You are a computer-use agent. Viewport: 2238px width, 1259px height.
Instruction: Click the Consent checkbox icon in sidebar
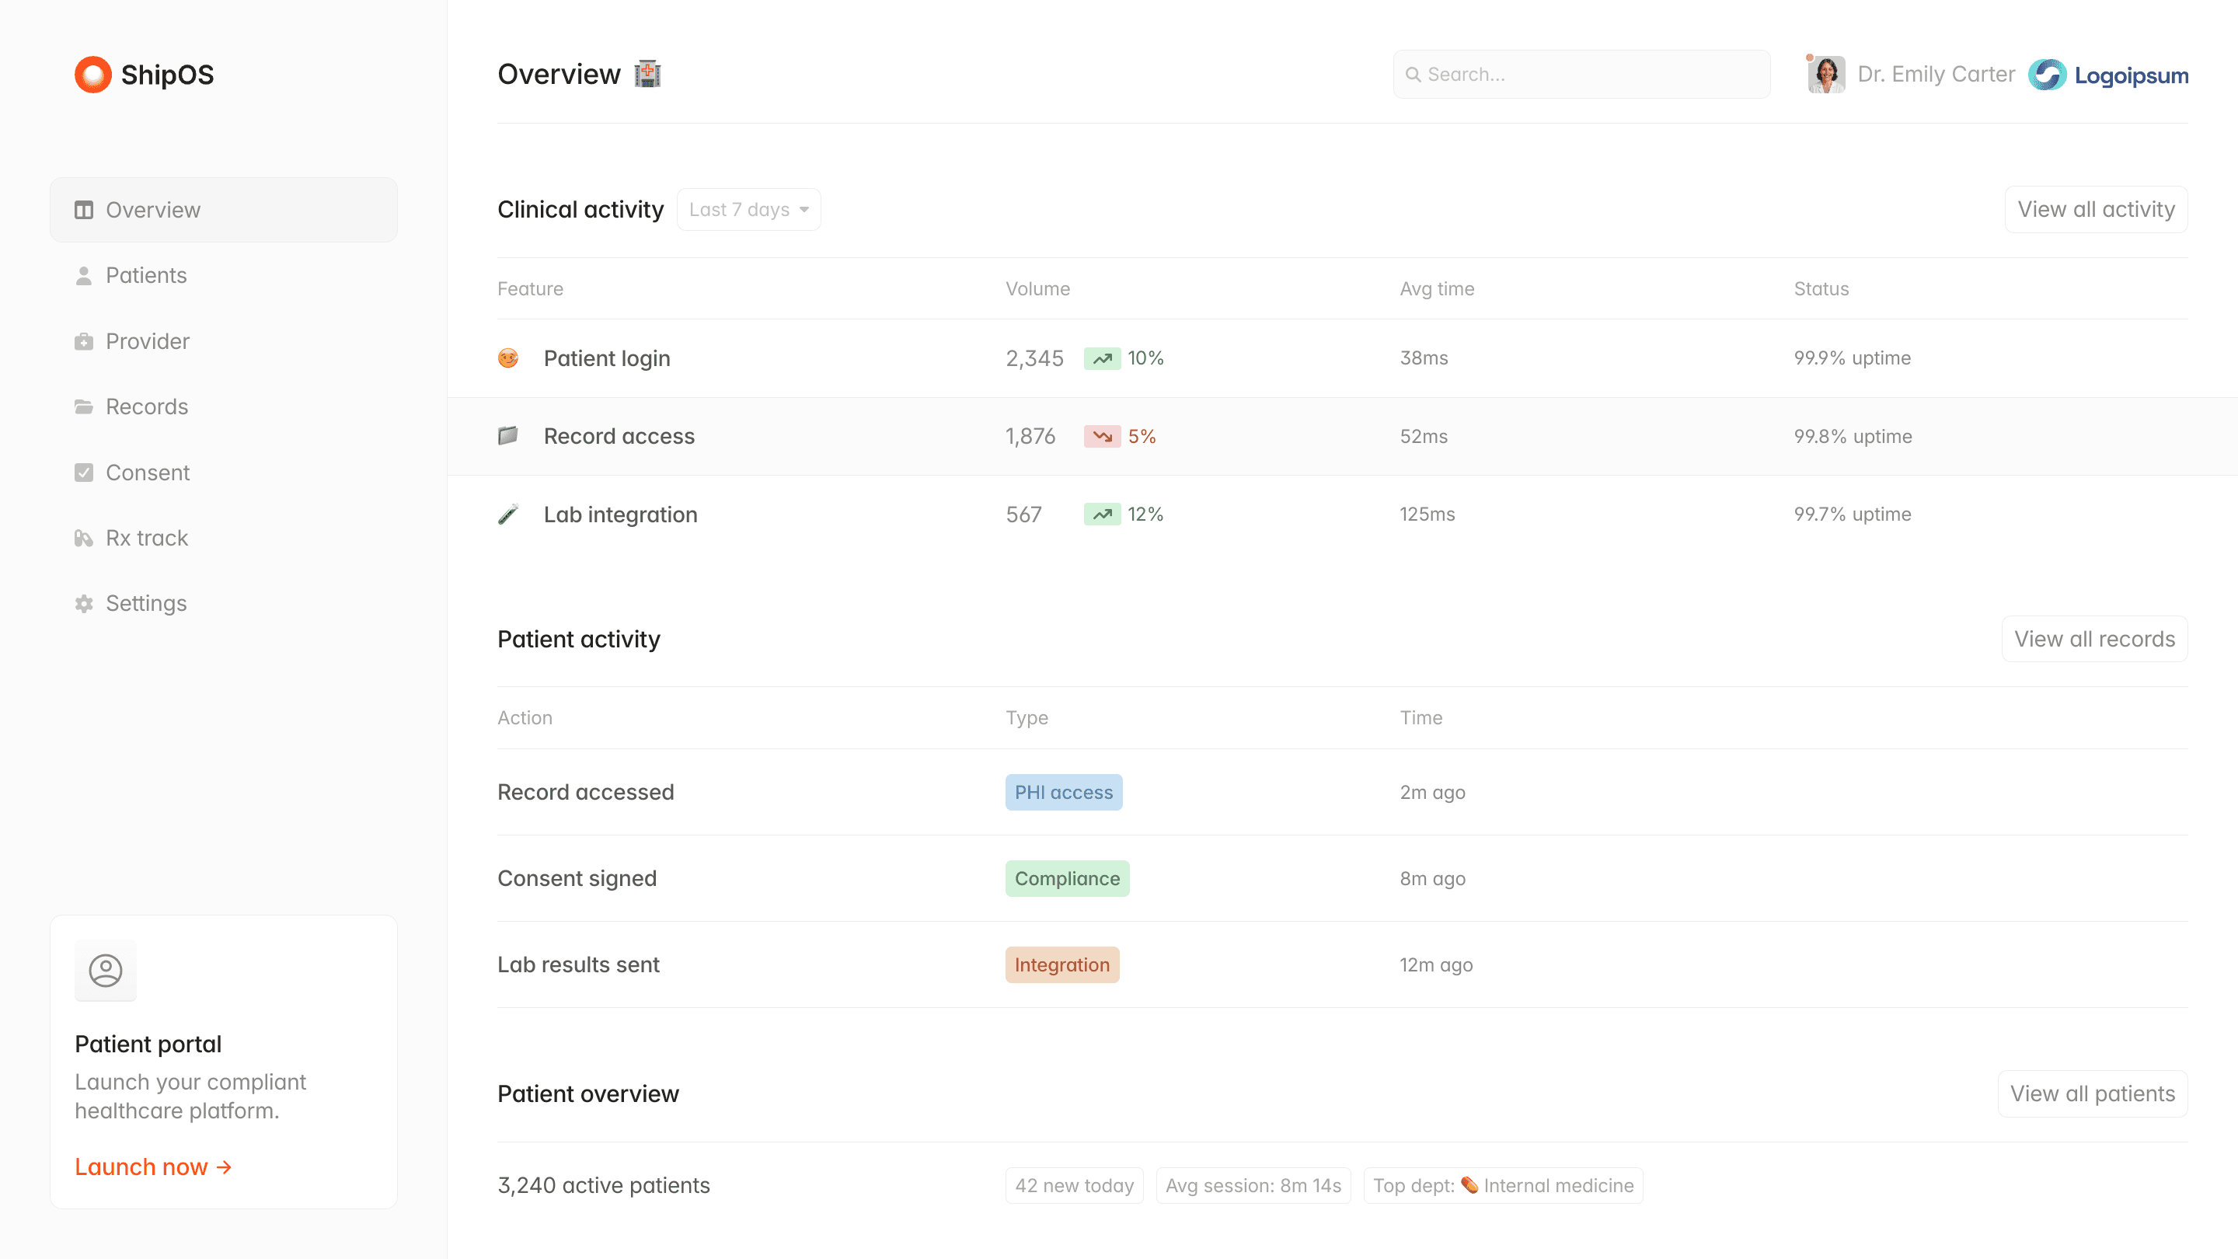[x=84, y=472]
